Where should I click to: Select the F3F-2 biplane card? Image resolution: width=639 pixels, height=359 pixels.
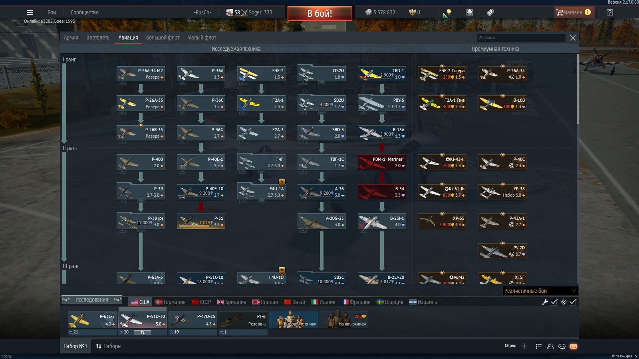pos(261,74)
